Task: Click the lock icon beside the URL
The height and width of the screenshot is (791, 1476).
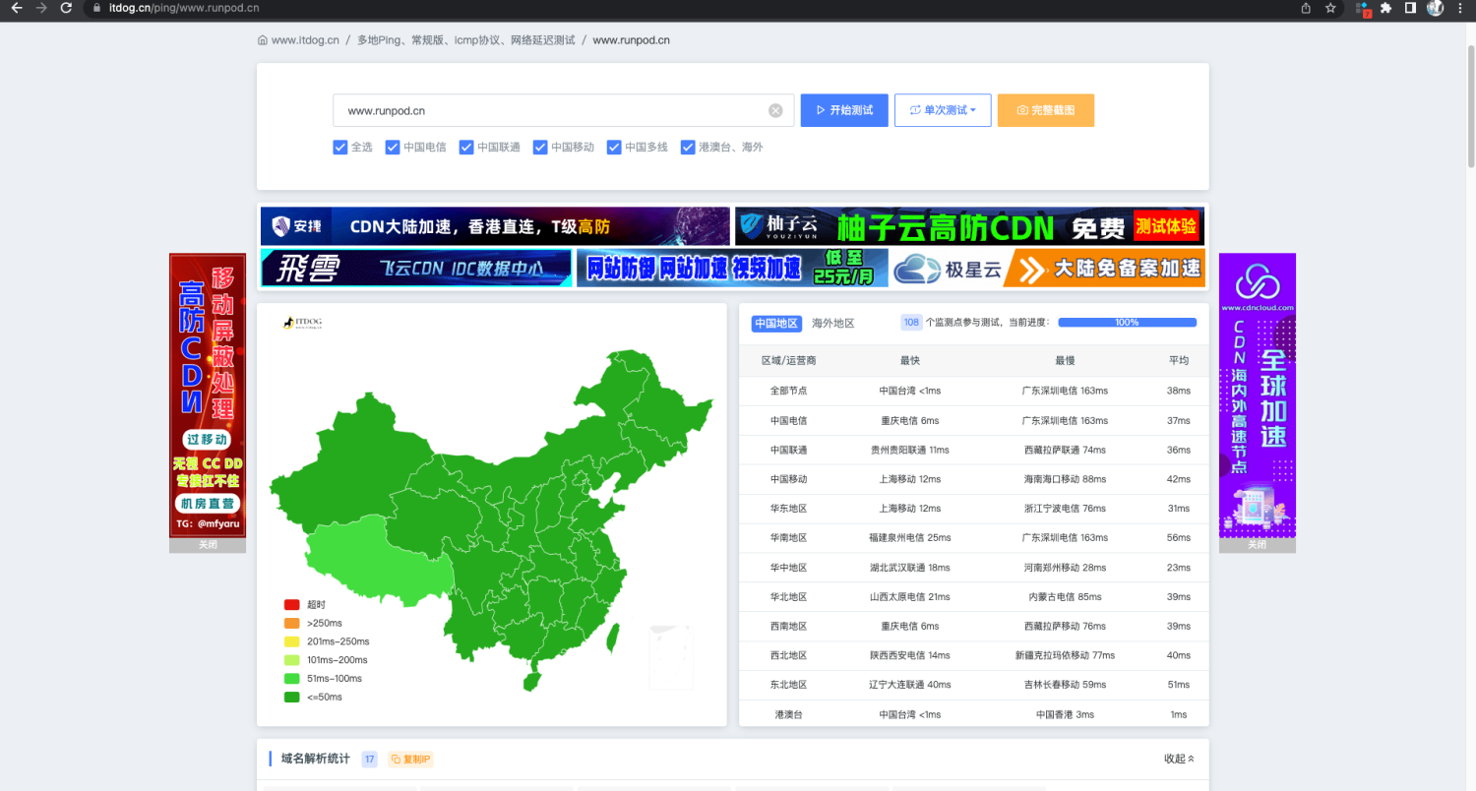Action: [96, 8]
